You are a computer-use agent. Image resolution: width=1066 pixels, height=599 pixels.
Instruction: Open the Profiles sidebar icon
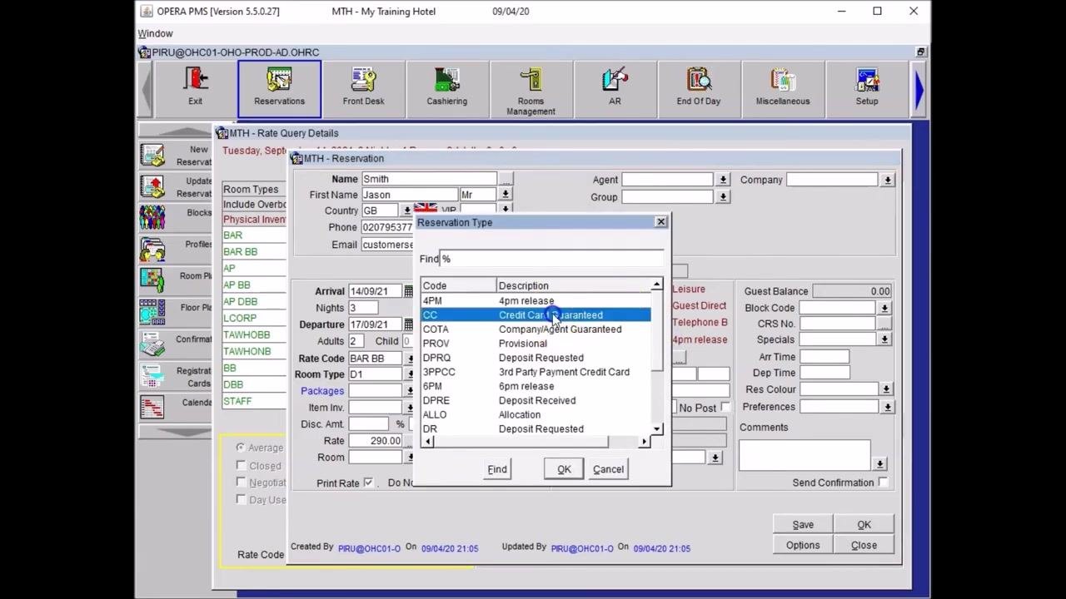click(152, 250)
